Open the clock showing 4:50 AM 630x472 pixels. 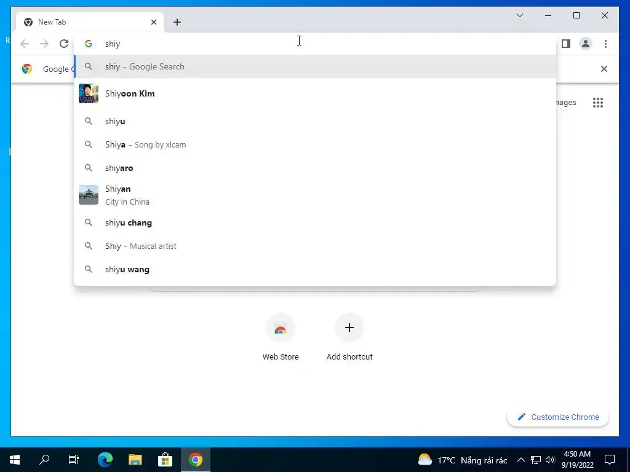[x=577, y=460]
